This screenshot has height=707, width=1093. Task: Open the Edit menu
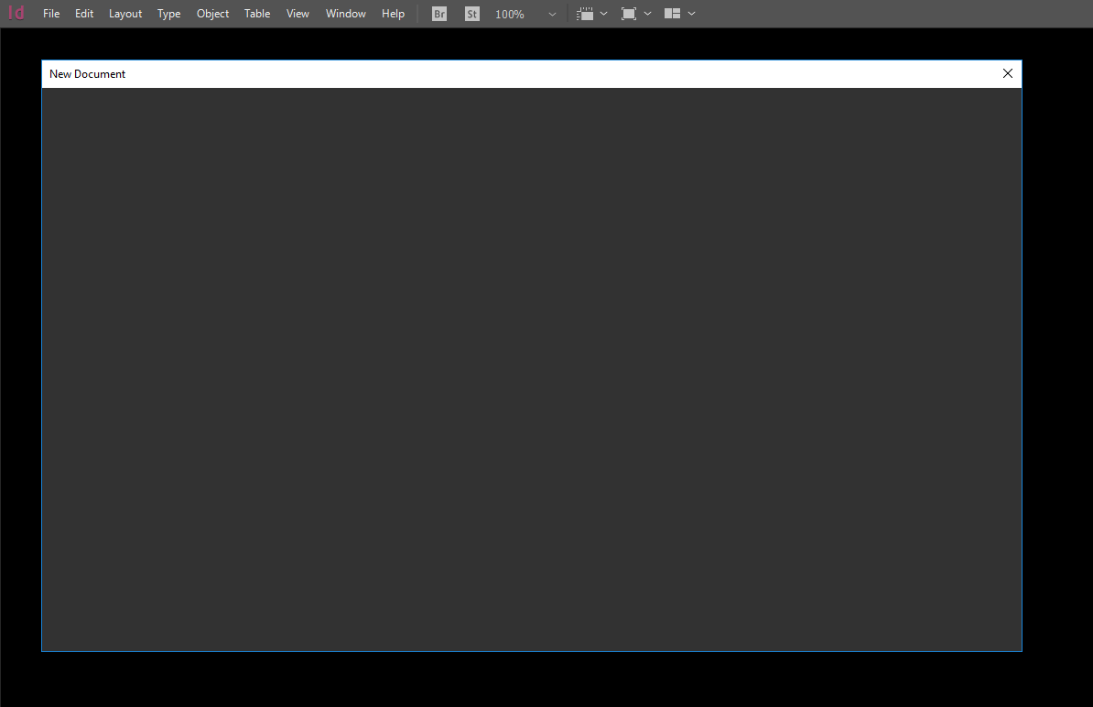[x=83, y=13]
